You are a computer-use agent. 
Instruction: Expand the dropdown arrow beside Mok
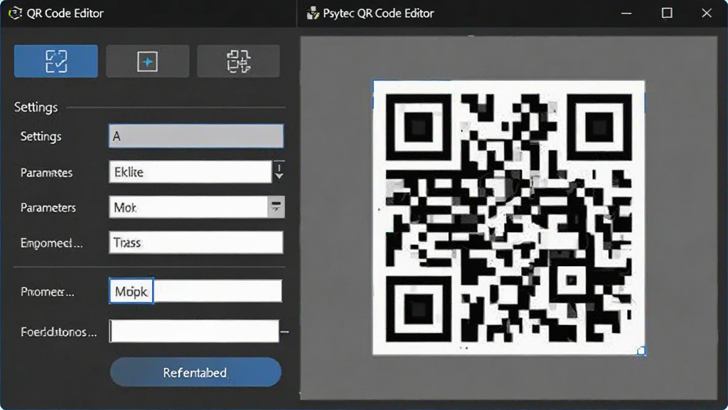click(x=277, y=207)
